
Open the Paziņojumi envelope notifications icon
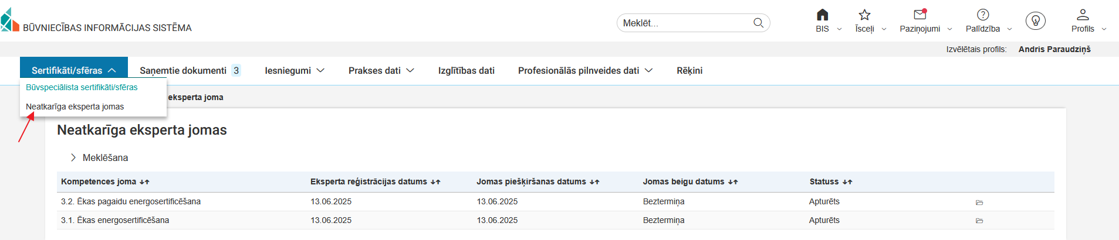(x=920, y=15)
